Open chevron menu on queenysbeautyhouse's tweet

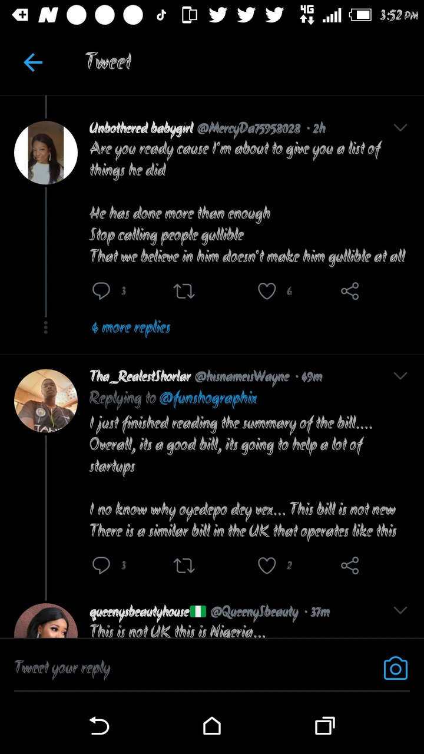(x=400, y=611)
